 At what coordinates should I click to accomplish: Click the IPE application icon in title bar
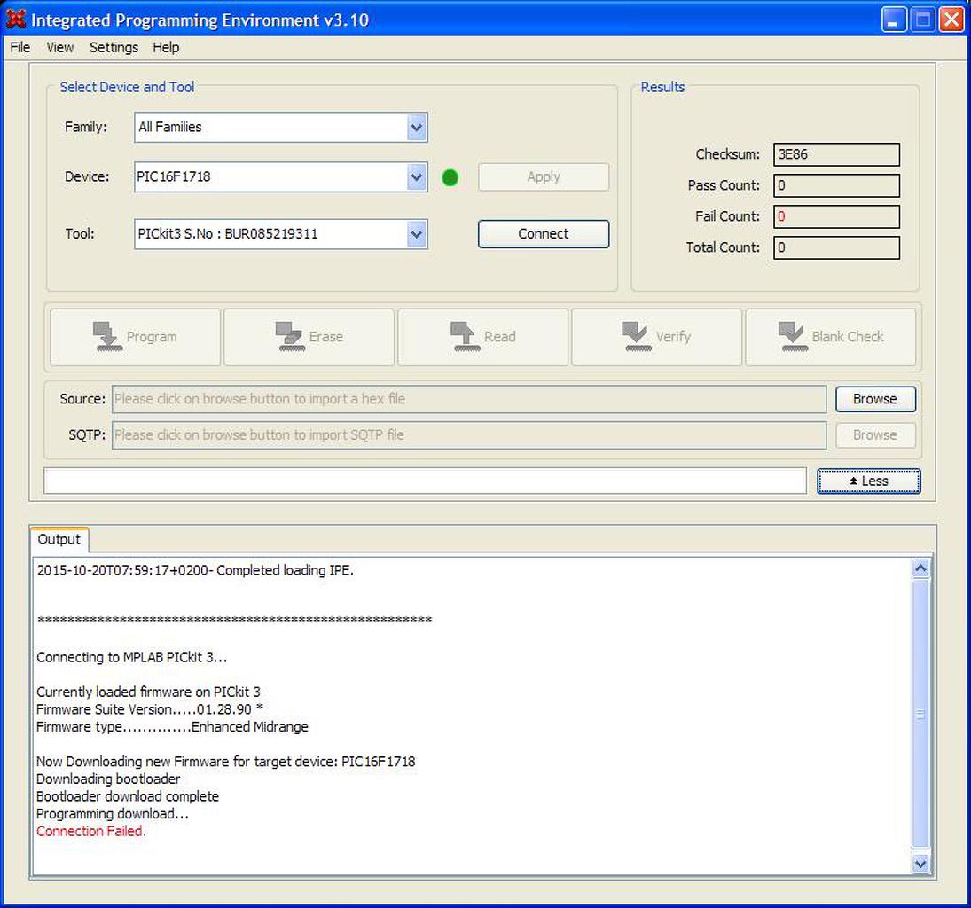(15, 20)
